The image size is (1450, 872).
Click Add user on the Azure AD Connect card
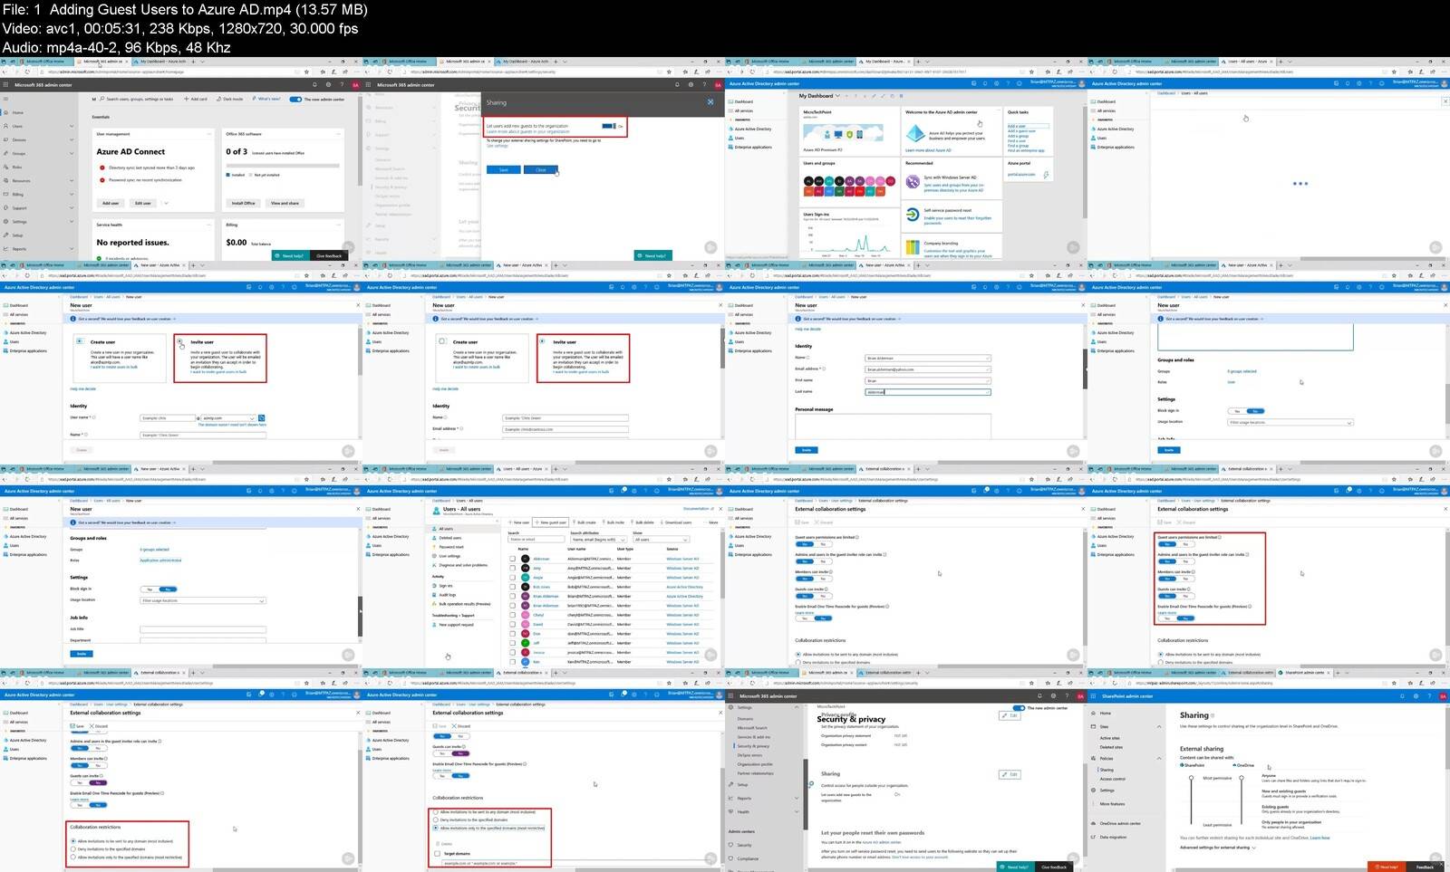[x=110, y=203]
